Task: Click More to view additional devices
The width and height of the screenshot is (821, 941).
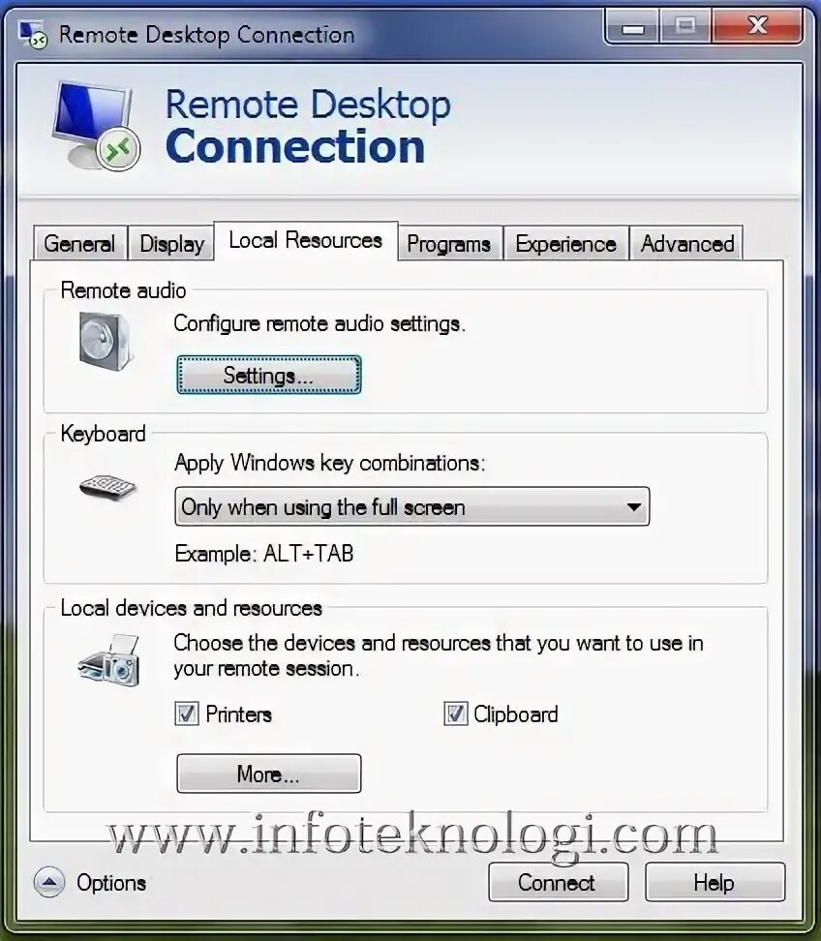Action: click(269, 774)
